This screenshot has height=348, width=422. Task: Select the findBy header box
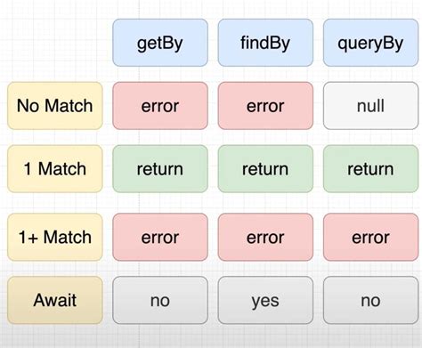point(265,43)
